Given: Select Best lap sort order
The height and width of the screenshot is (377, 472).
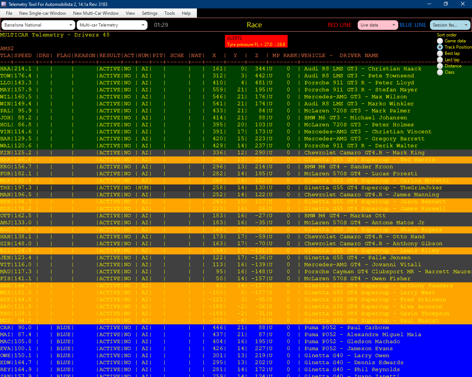Looking at the screenshot, I should click(x=449, y=53).
